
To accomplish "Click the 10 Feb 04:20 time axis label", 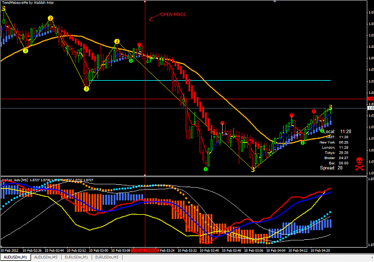I will (x=320, y=251).
